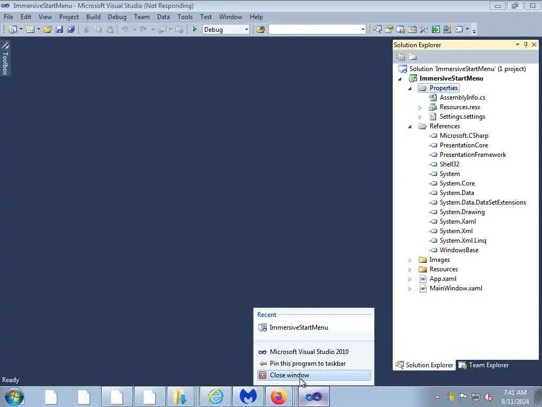Click the Add New Item toolbar icon

(30, 30)
